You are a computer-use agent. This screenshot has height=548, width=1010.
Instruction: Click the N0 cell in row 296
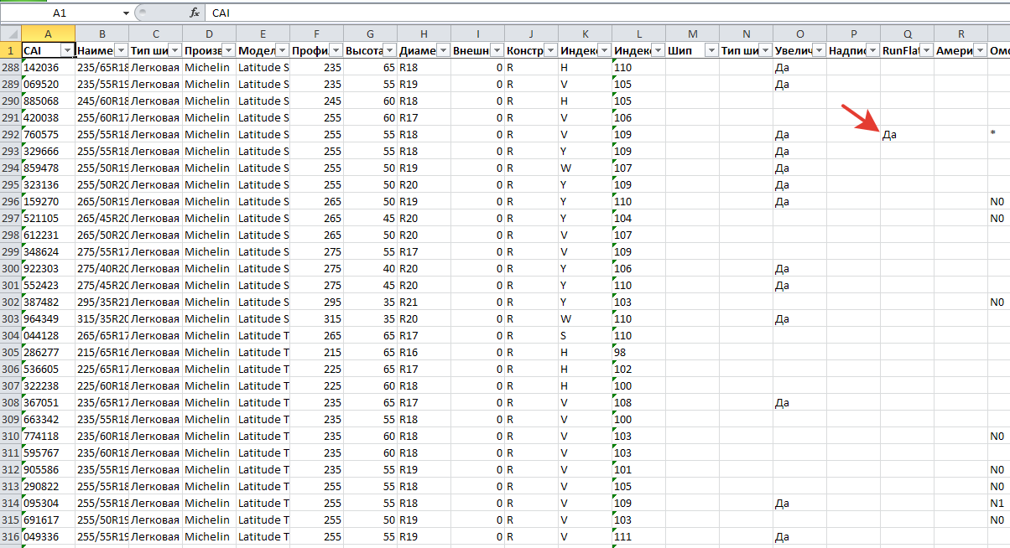click(x=999, y=201)
